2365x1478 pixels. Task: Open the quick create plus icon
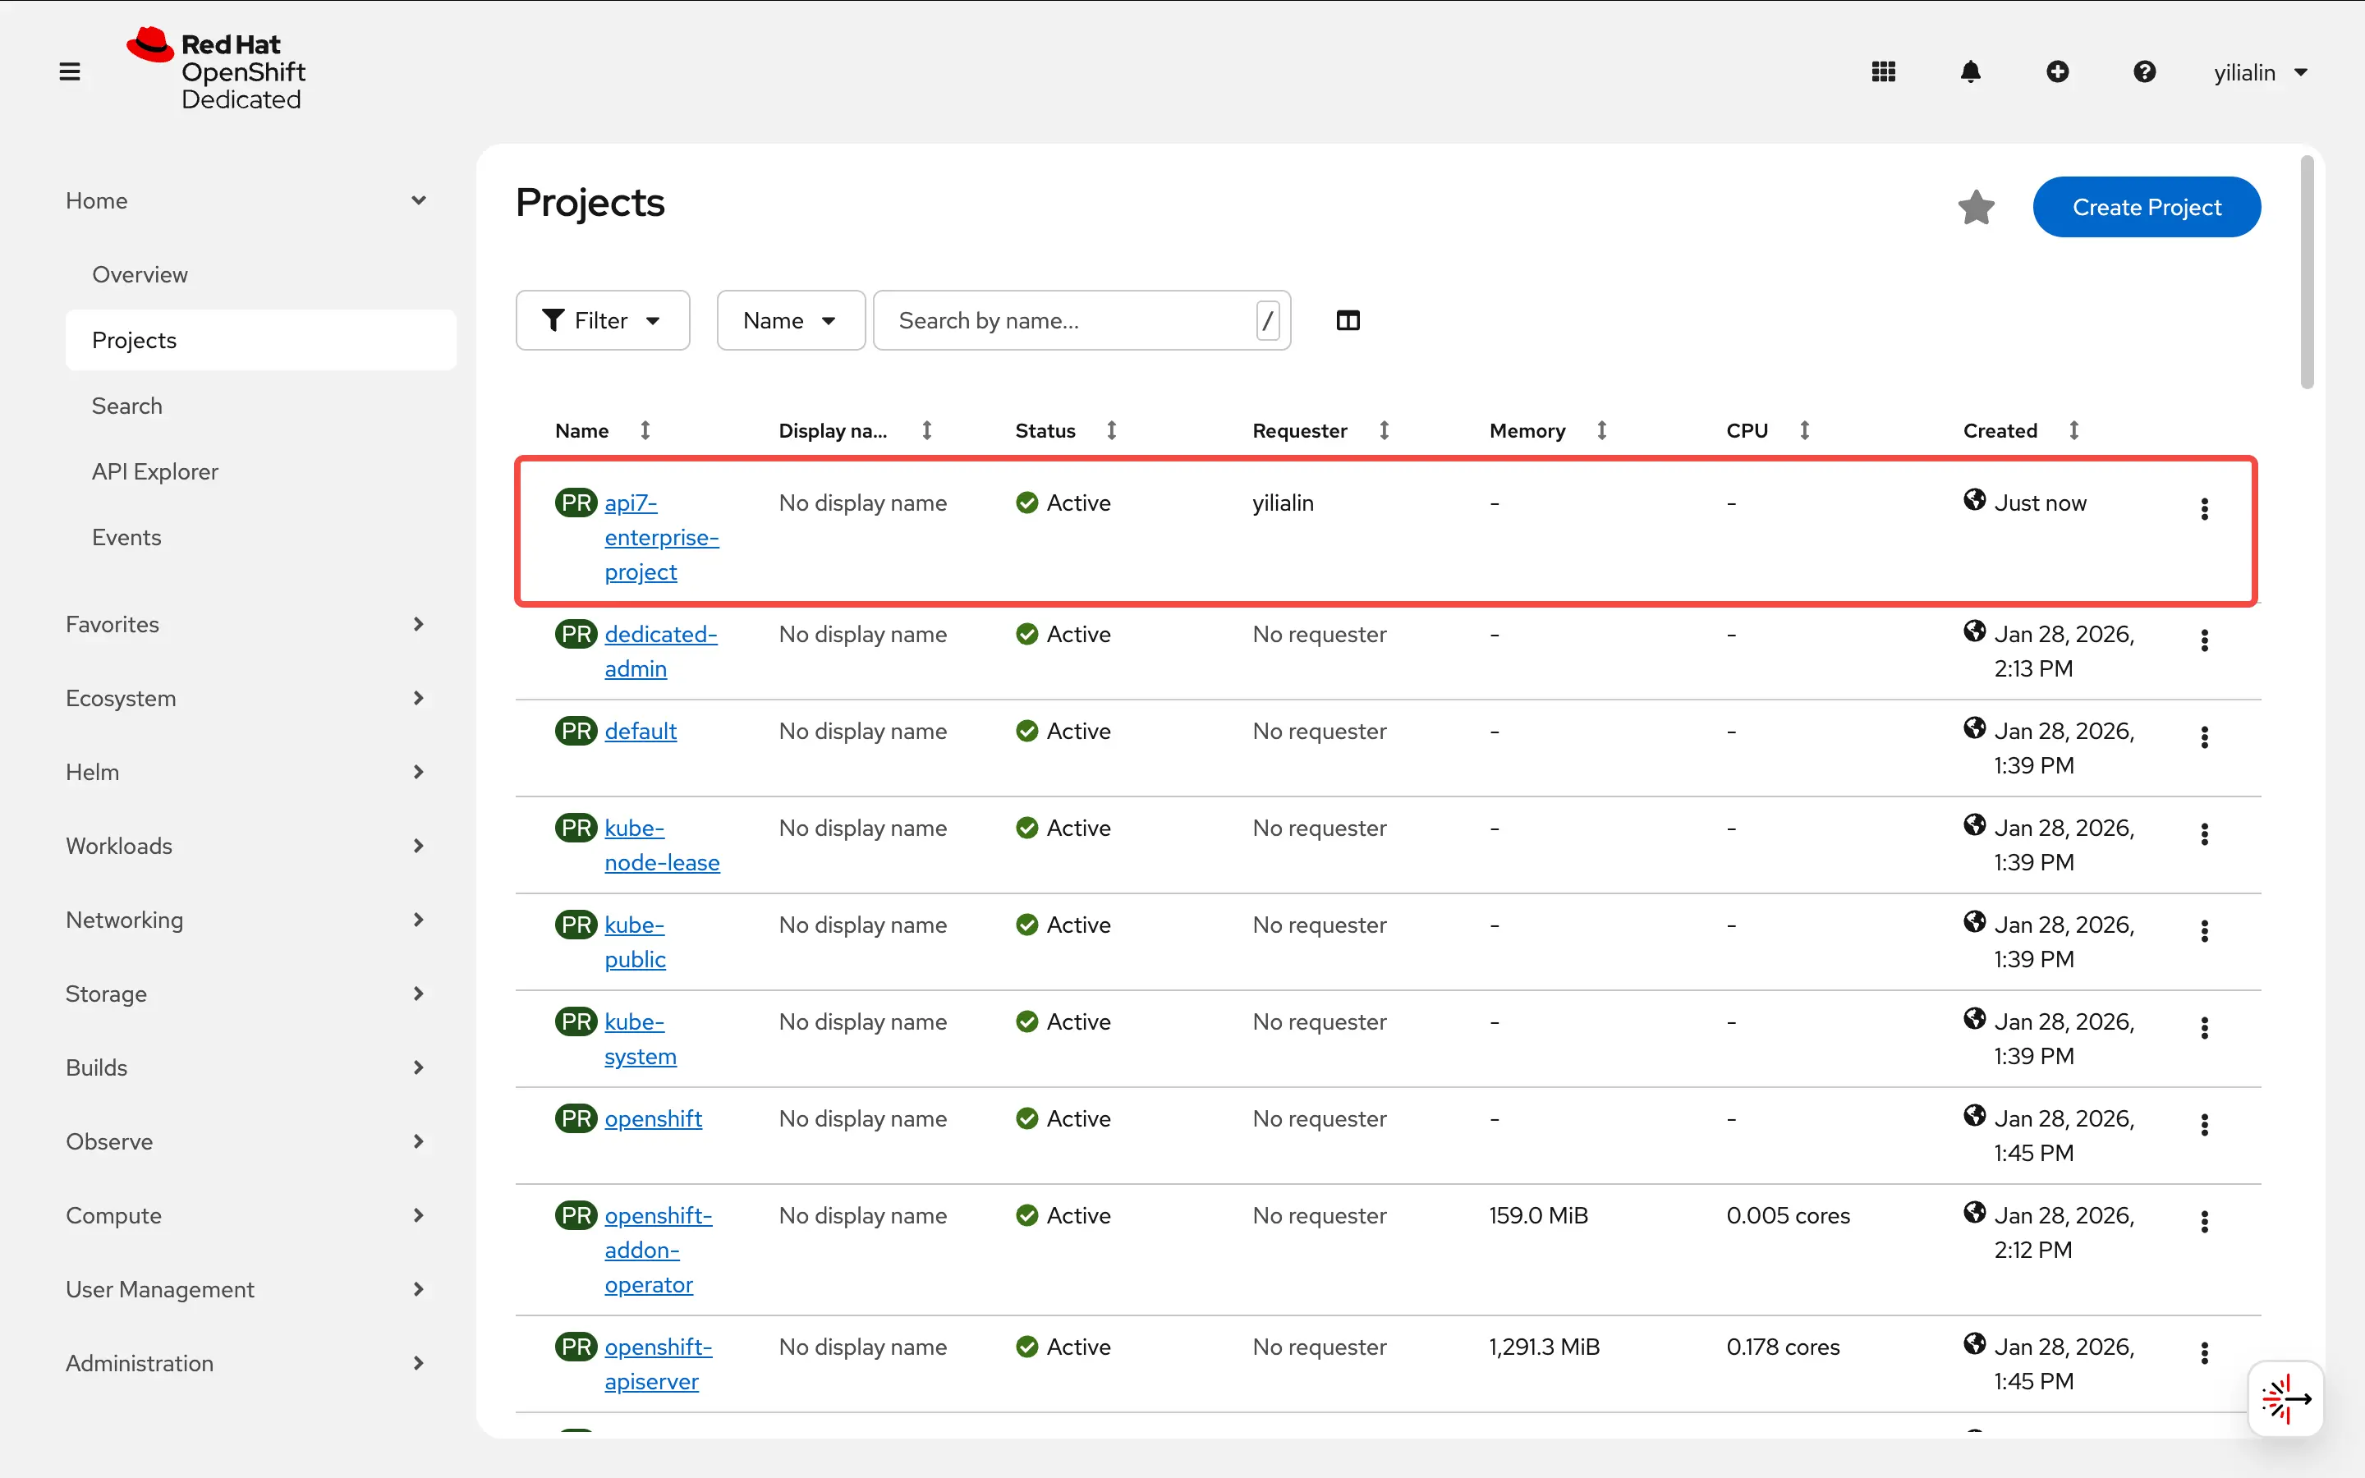tap(2058, 71)
